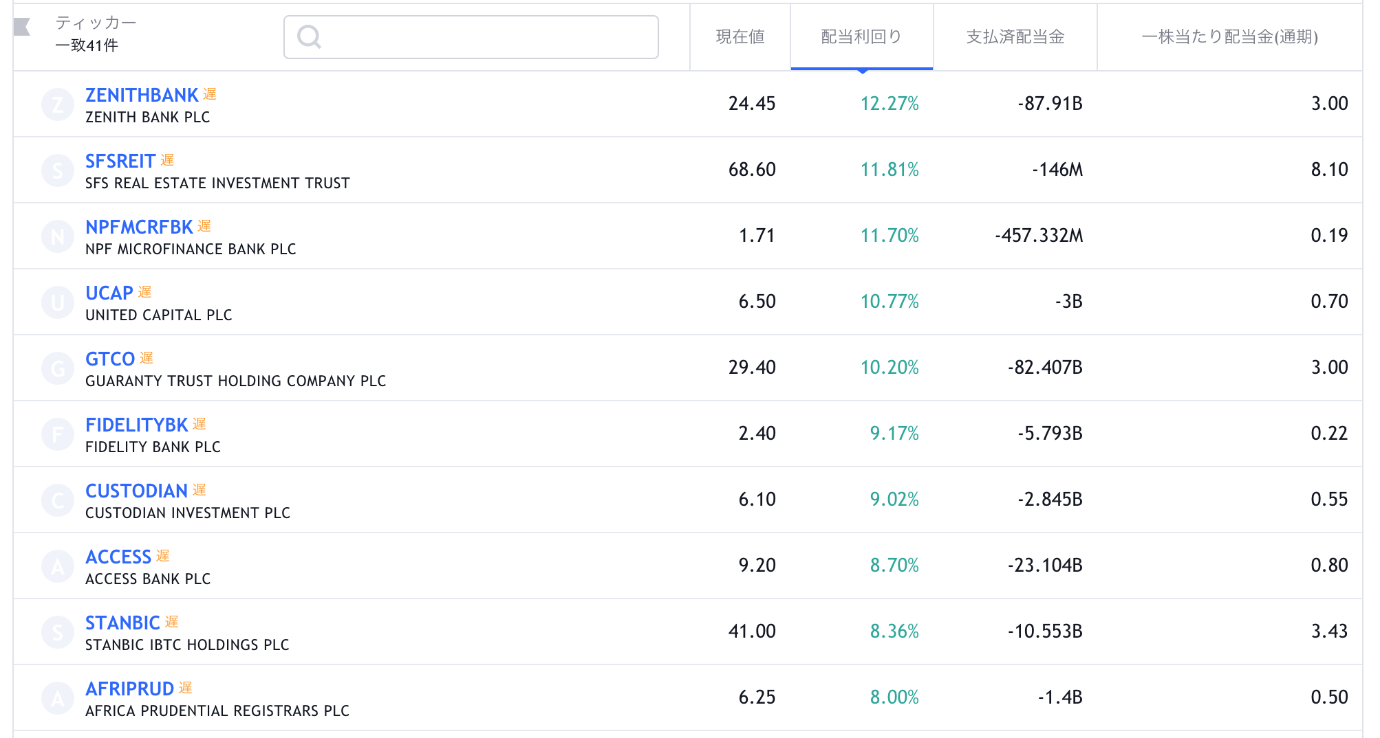Click the delayed-data badge next to UCAP
Image resolution: width=1380 pixels, height=738 pixels.
click(x=144, y=292)
